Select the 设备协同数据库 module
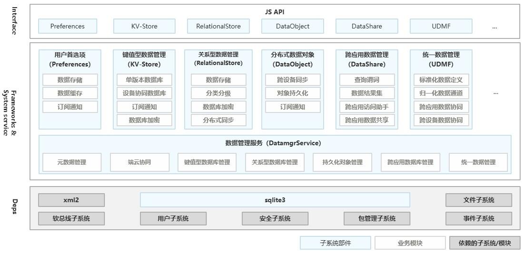523x253 pixels. click(144, 93)
